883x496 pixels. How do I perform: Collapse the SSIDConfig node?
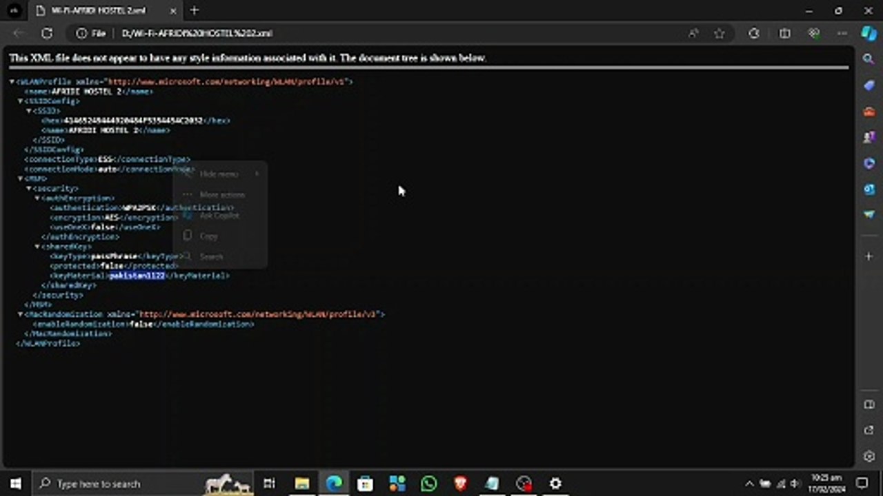tap(20, 101)
